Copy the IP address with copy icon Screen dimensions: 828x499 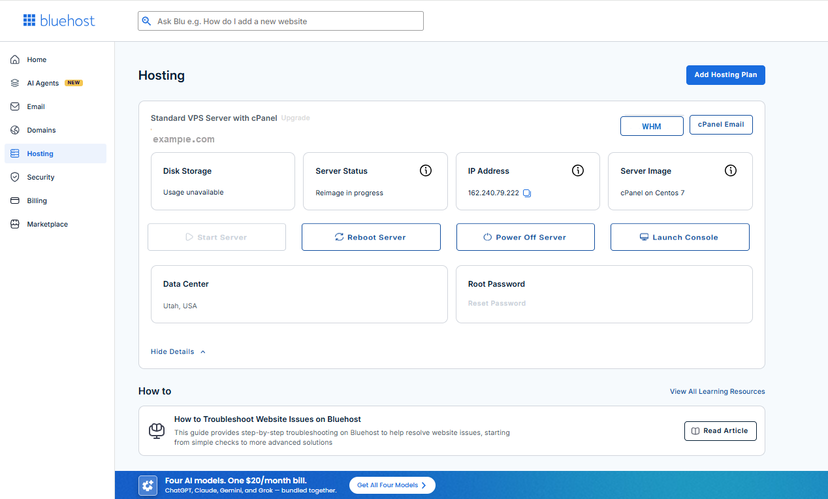click(527, 193)
